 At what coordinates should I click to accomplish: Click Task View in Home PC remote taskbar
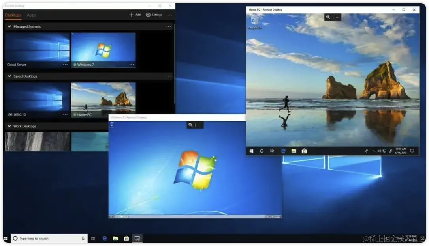coord(272,151)
